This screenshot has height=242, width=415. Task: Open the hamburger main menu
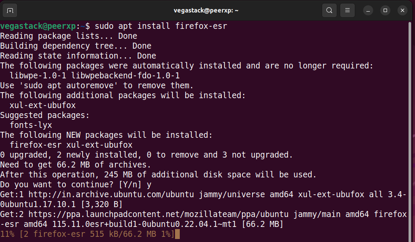347,10
